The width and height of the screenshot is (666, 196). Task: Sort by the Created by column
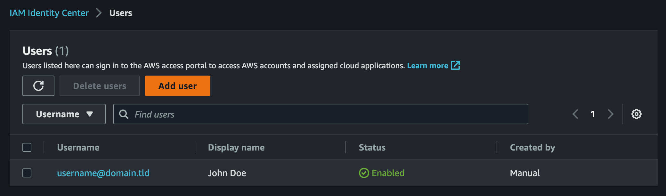(x=532, y=147)
